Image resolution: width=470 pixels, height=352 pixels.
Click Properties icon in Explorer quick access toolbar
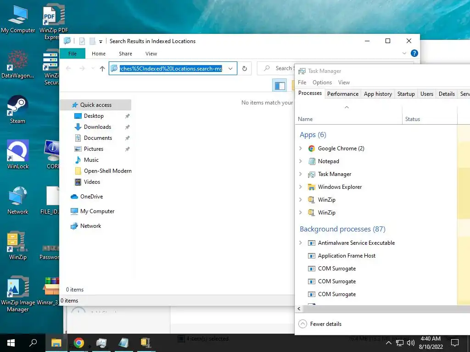[x=82, y=41]
